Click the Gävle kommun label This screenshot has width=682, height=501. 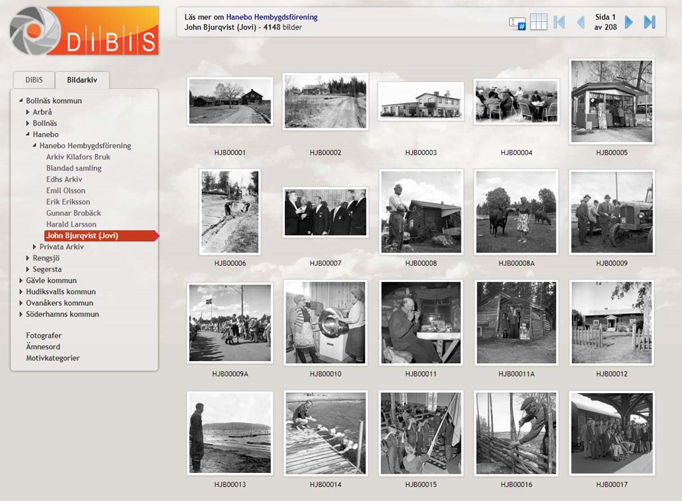point(51,280)
